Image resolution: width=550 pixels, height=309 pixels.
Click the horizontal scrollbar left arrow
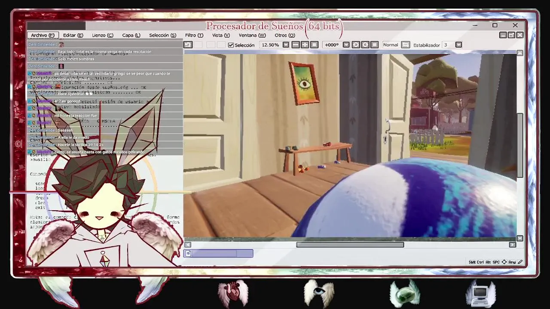pyautogui.click(x=188, y=245)
